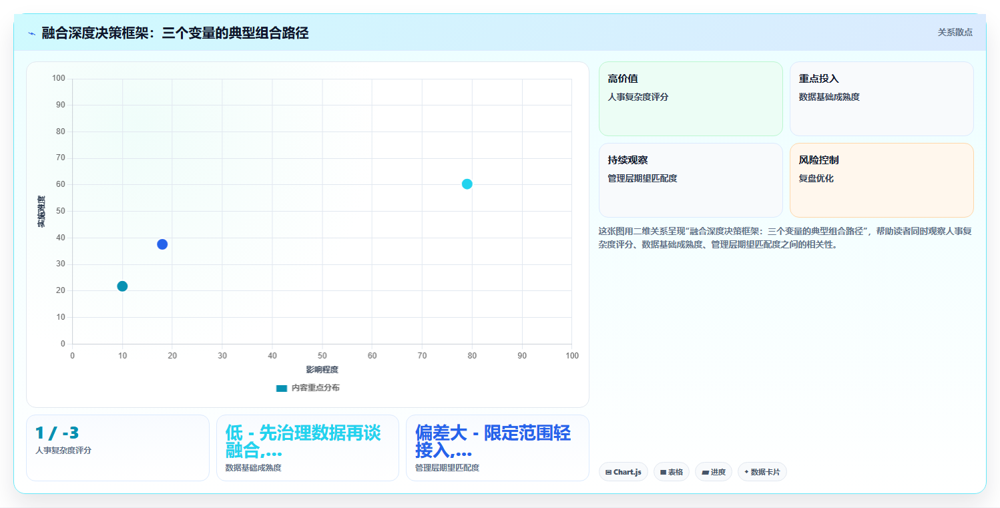Open the 重点投入 card
The image size is (1000, 508).
coord(882,99)
